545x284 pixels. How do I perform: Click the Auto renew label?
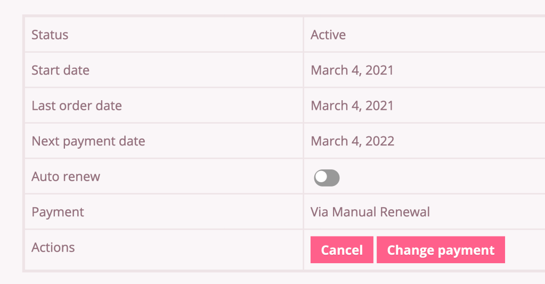66,176
